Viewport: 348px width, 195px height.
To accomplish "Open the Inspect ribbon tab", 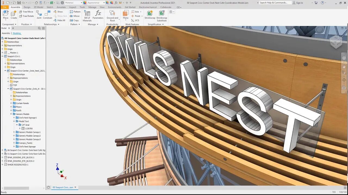I will click(x=73, y=7).
